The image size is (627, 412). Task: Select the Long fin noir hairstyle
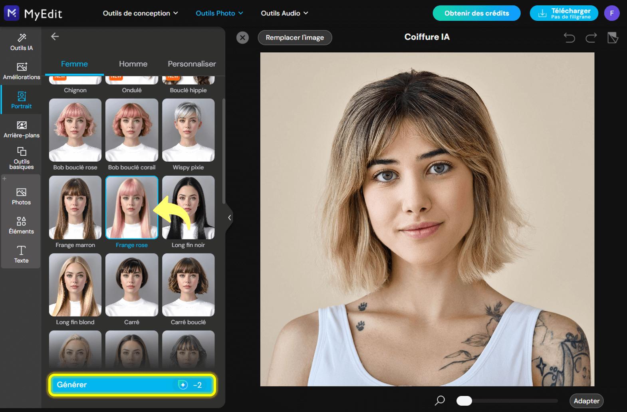tap(188, 208)
